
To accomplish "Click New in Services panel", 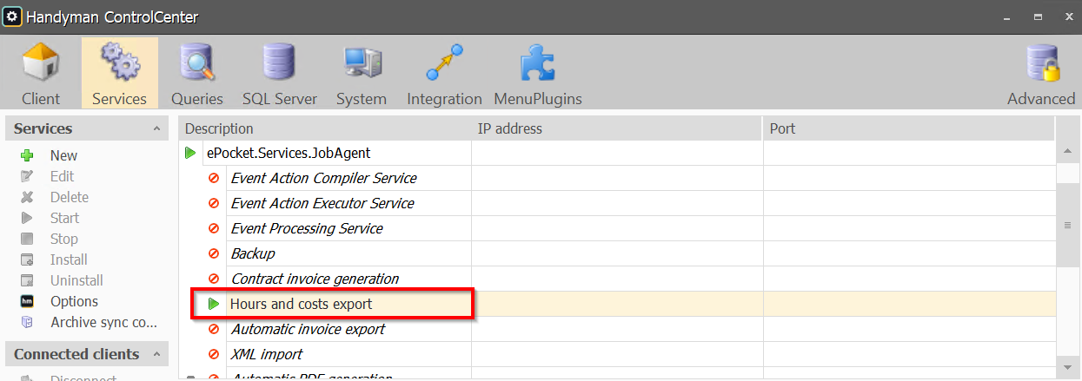I will click(63, 155).
